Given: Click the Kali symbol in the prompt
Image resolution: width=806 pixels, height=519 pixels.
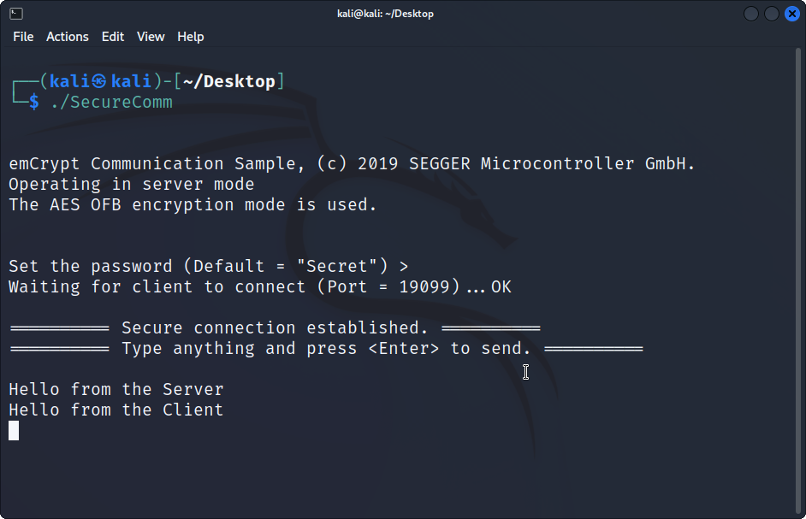Looking at the screenshot, I should 100,82.
